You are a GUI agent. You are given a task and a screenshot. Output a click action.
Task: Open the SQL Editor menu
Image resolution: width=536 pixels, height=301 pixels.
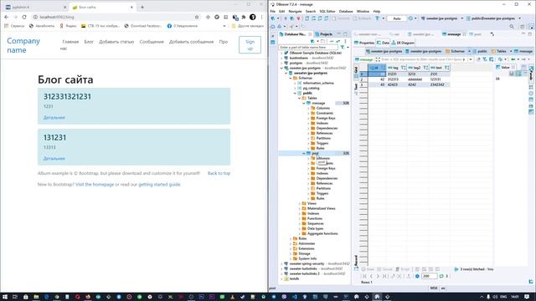pyautogui.click(x=327, y=11)
